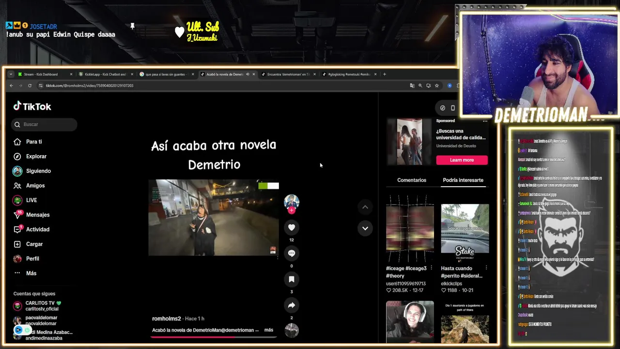Open the romholms2 username link

166,318
